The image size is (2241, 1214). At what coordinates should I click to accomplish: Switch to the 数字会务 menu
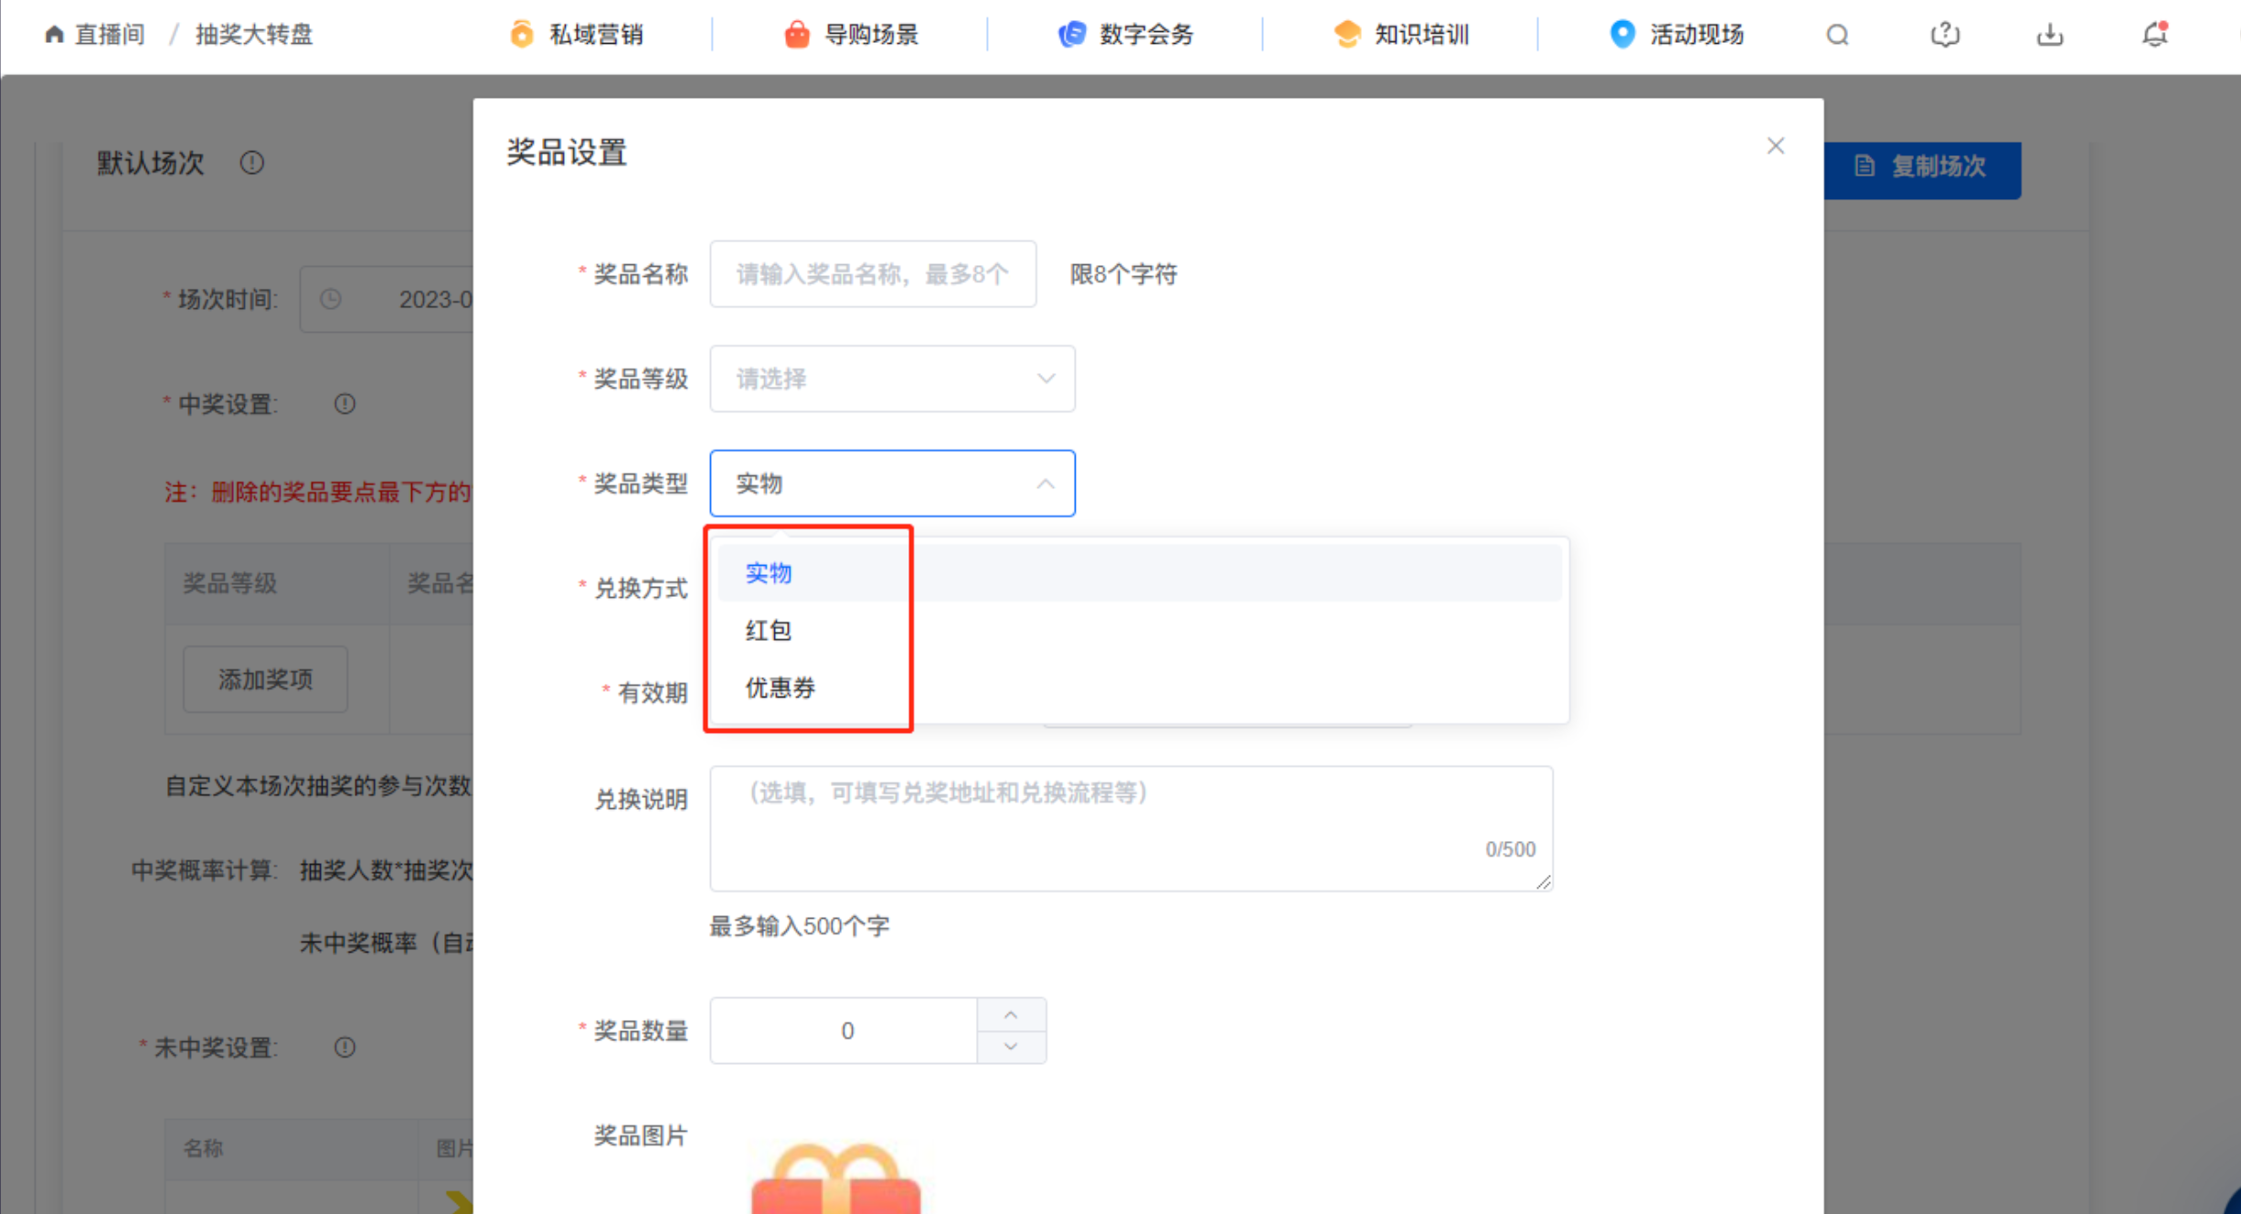[x=1127, y=35]
